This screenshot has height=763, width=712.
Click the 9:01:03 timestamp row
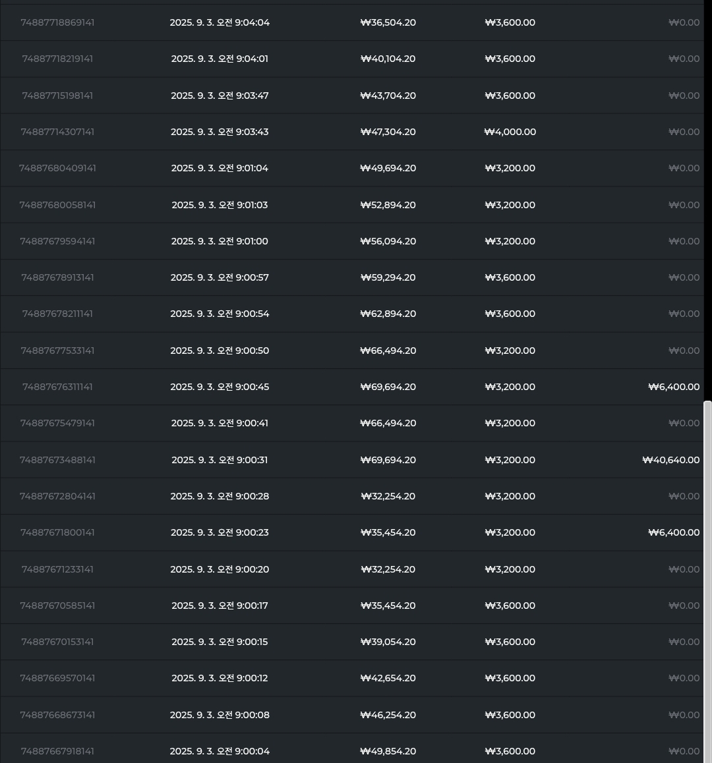(x=220, y=205)
